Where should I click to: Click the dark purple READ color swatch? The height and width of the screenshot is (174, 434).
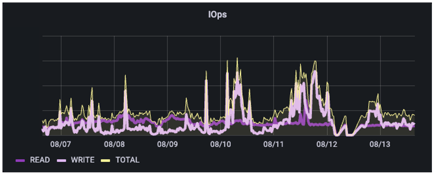tap(22, 160)
